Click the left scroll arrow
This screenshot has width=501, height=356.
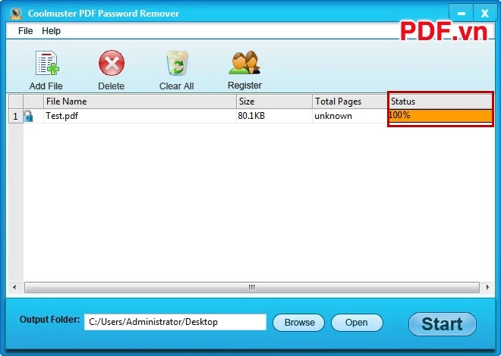[x=14, y=287]
